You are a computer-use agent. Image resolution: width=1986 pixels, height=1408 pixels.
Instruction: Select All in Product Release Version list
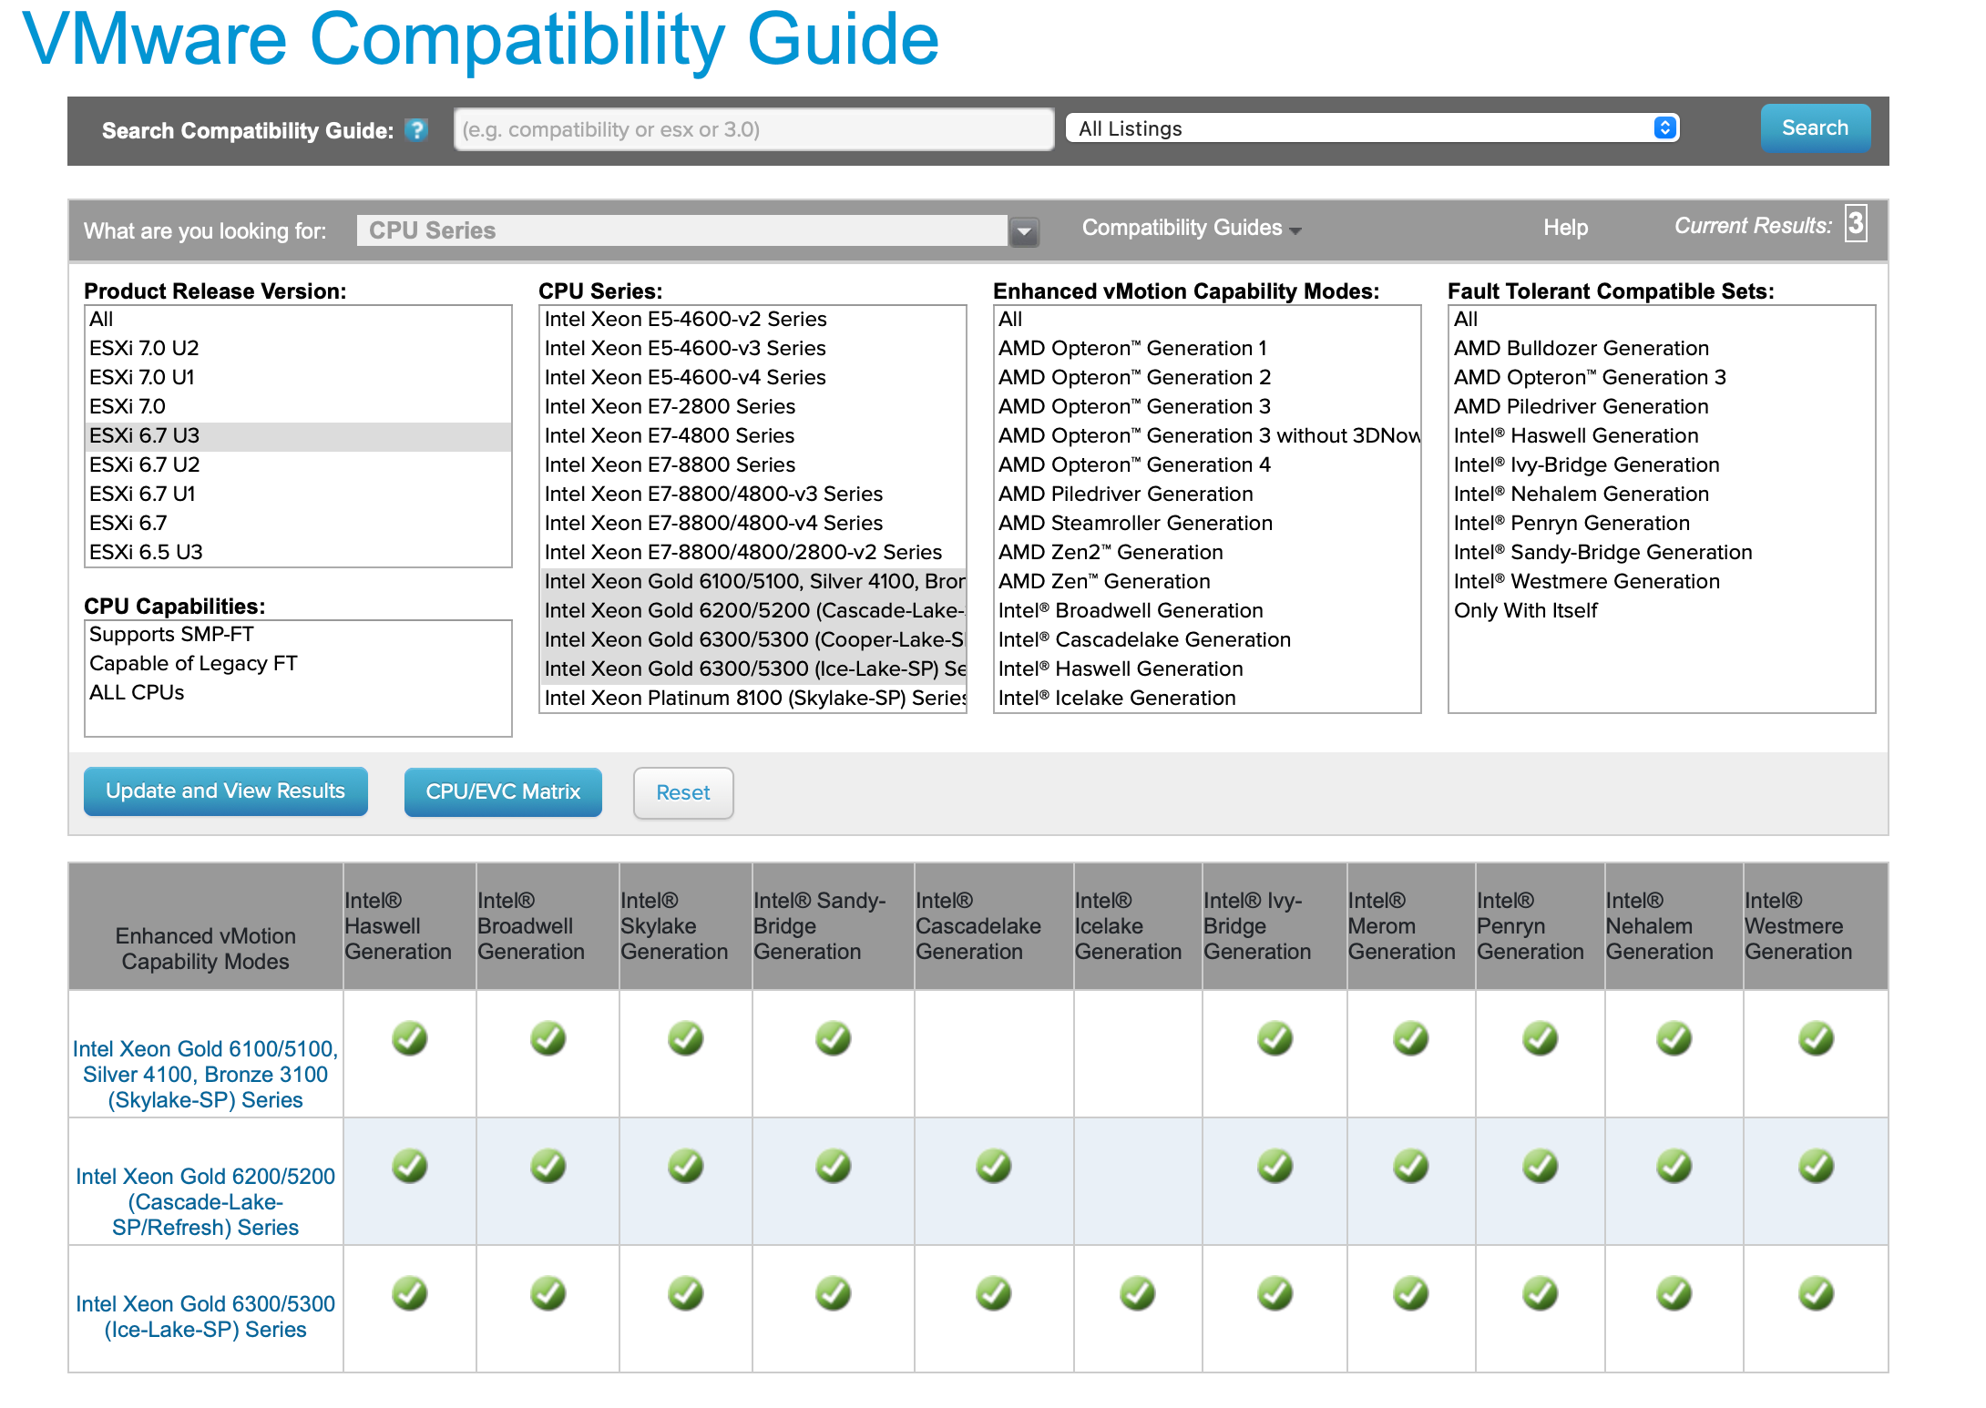pyautogui.click(x=298, y=319)
